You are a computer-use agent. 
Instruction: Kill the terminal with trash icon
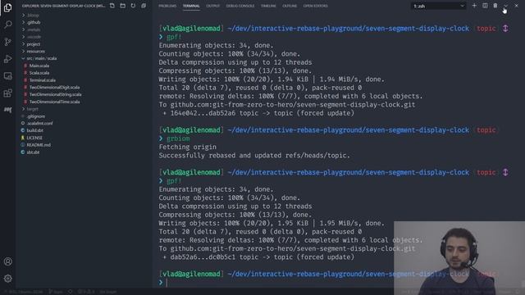click(495, 6)
